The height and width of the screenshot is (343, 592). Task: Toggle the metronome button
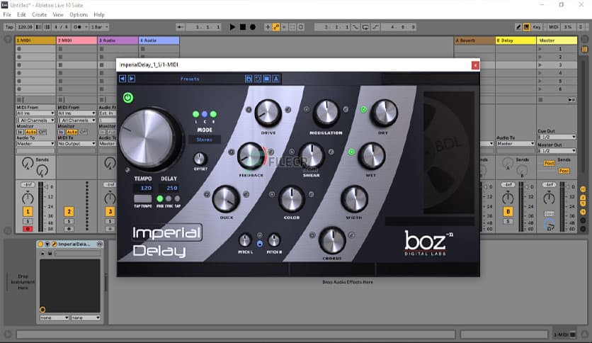(79, 27)
